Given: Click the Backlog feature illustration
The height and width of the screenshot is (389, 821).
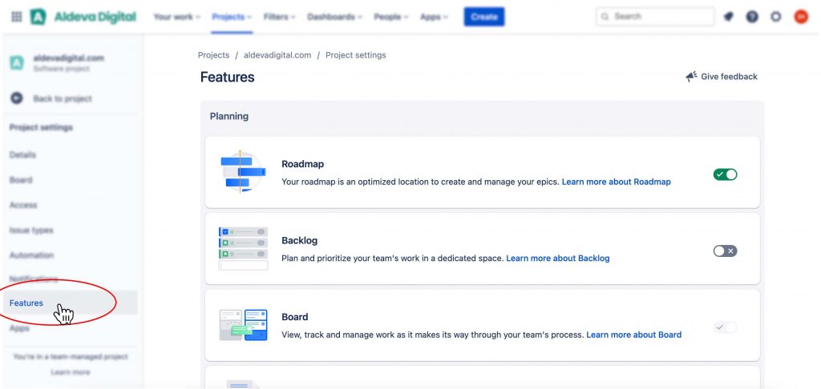Looking at the screenshot, I should coord(243,248).
